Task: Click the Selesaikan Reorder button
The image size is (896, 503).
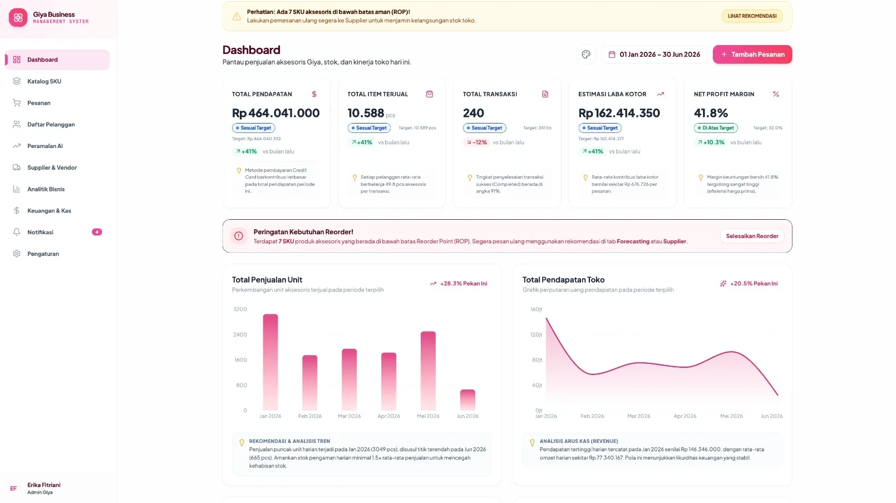Action: click(752, 236)
